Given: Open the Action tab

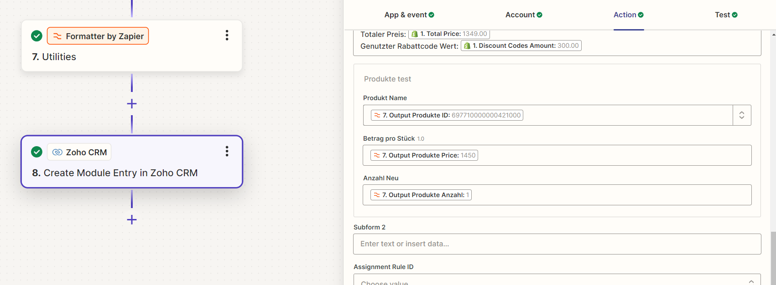Looking at the screenshot, I should pos(629,15).
